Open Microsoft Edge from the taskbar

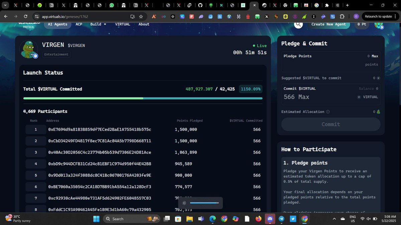point(213,219)
